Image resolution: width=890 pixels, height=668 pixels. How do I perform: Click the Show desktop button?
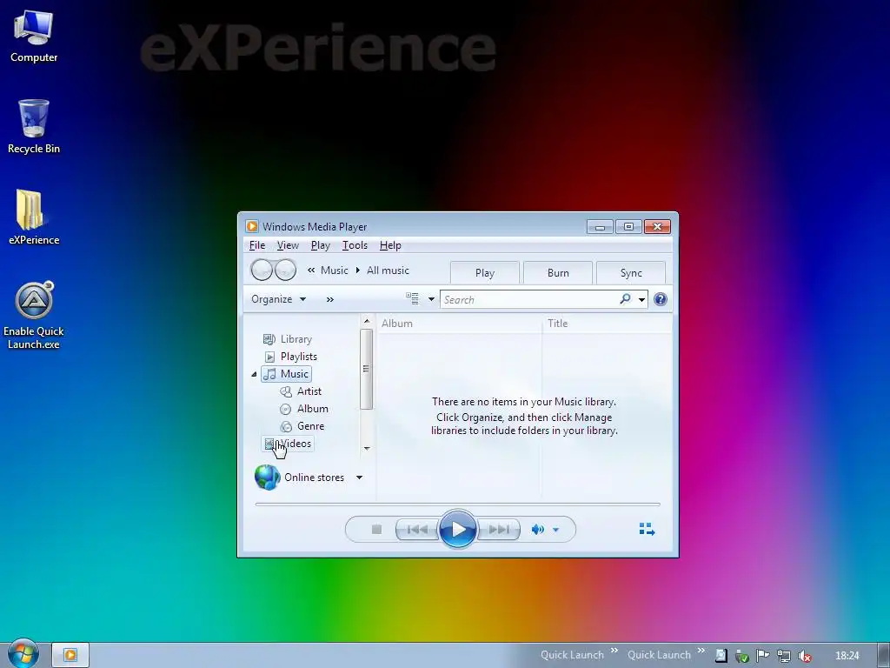[884, 655]
